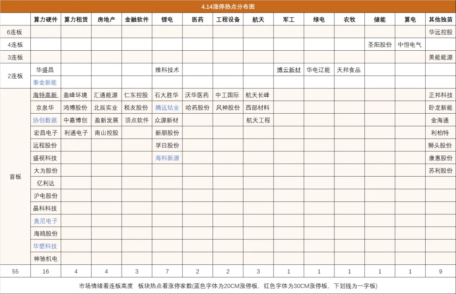Select the 神驰机电 cell
The height and width of the screenshot is (294, 456).
coord(46,259)
